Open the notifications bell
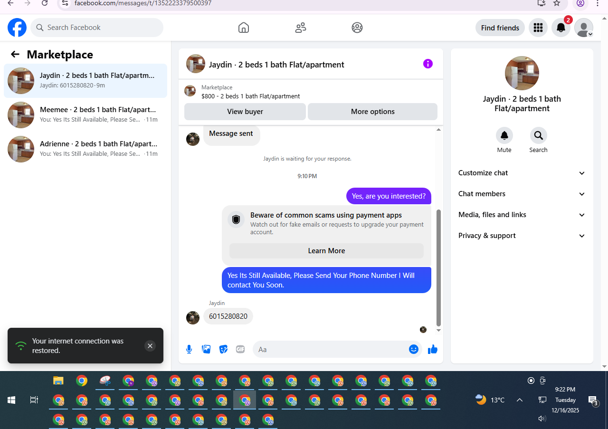The height and width of the screenshot is (429, 608). click(x=561, y=28)
